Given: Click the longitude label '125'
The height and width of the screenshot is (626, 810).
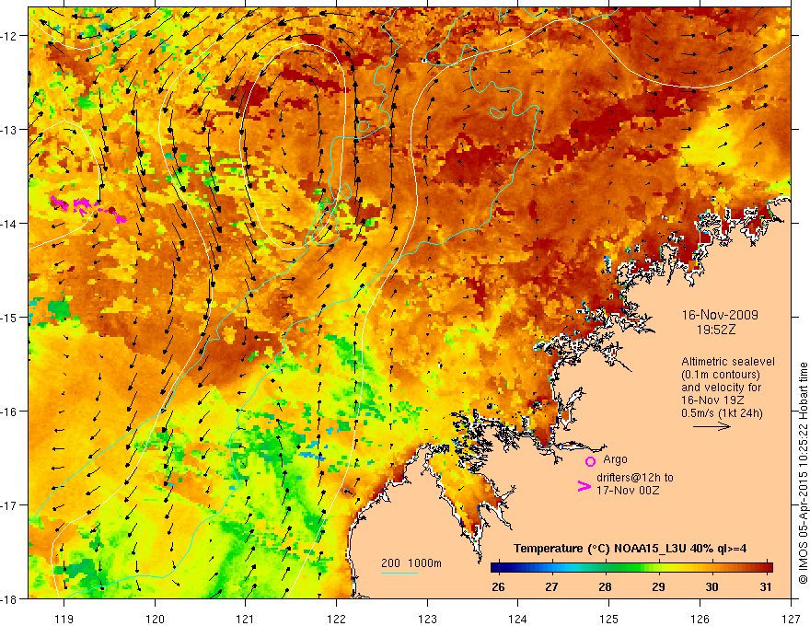Looking at the screenshot, I should point(609,619).
